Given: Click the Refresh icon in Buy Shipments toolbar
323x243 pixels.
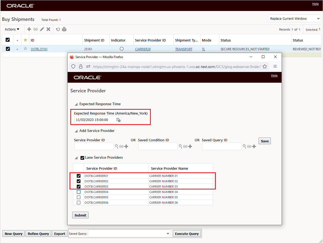Looking at the screenshot, I should click(x=58, y=29).
